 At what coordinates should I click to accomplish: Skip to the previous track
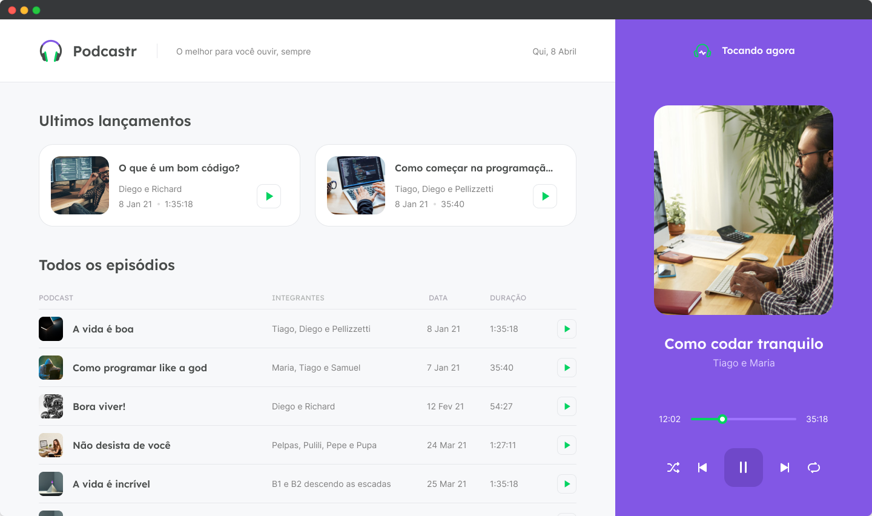(x=702, y=468)
